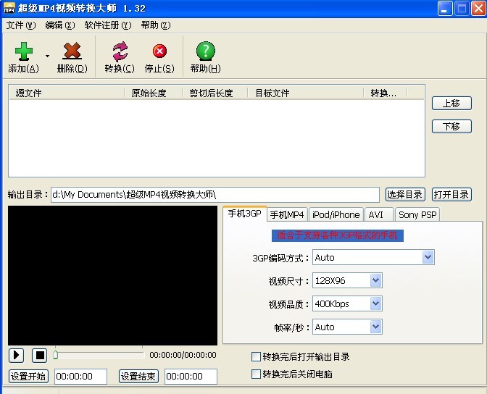Click the 设置开始 button
Image resolution: width=487 pixels, height=394 pixels.
click(x=28, y=377)
